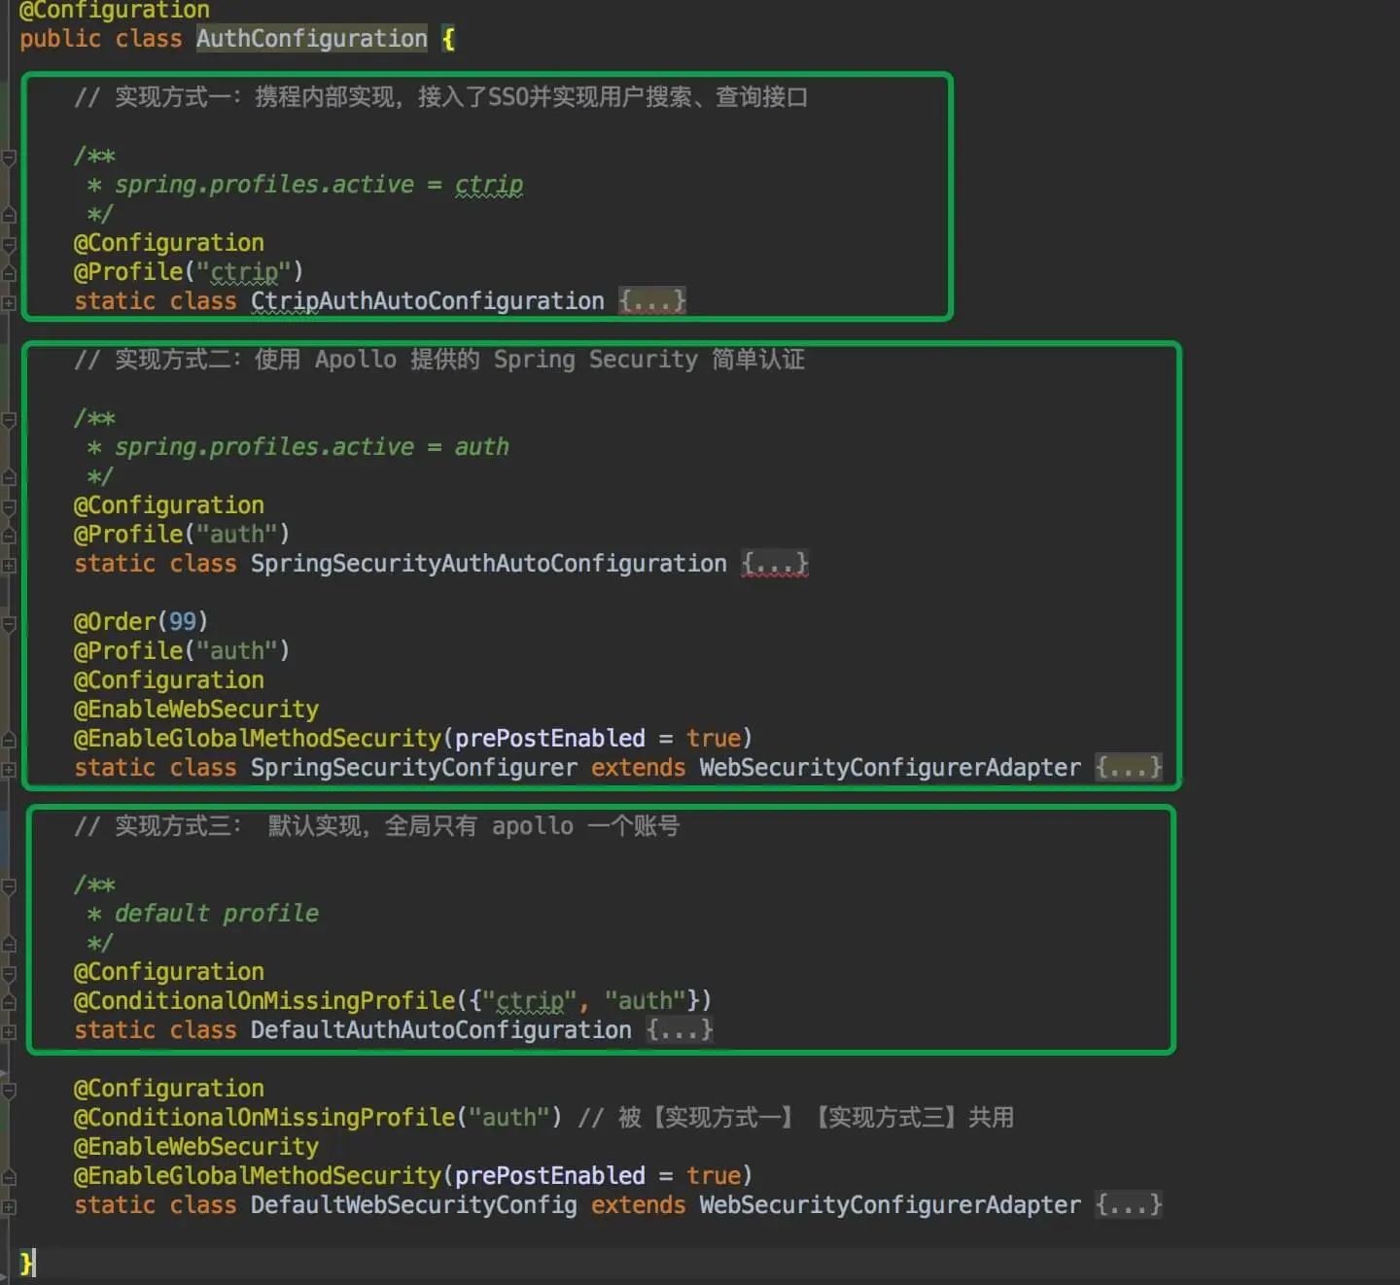Click the fold plus icon beside the auth Javadoc block
The height and width of the screenshot is (1285, 1400).
10,420
